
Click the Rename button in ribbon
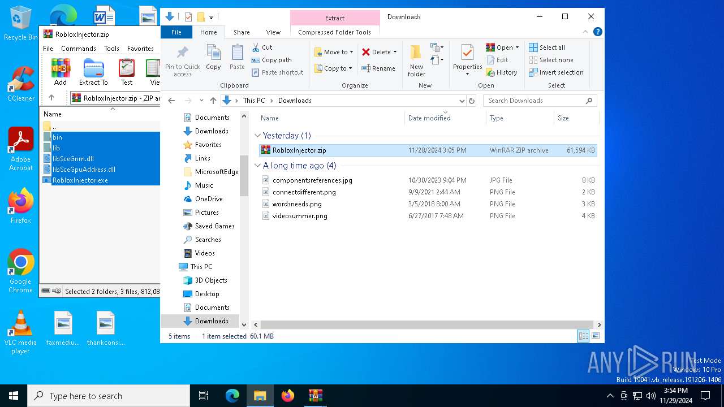[x=378, y=68]
